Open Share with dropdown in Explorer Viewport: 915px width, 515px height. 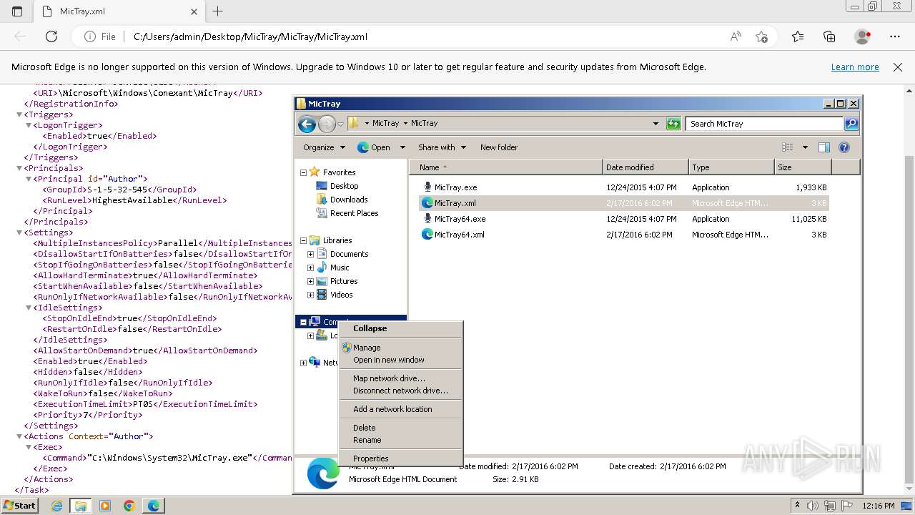pos(442,147)
